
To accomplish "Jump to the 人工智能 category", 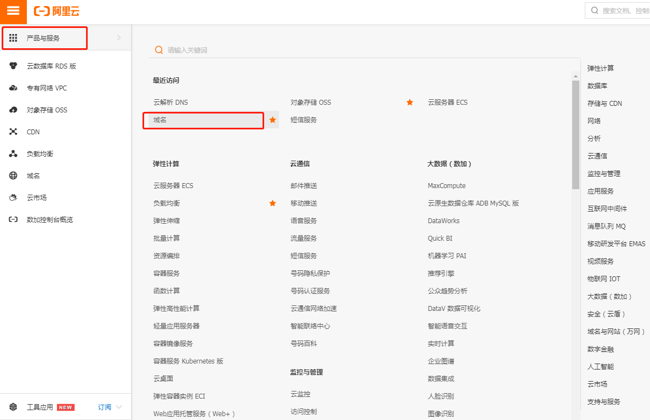I will 600,366.
